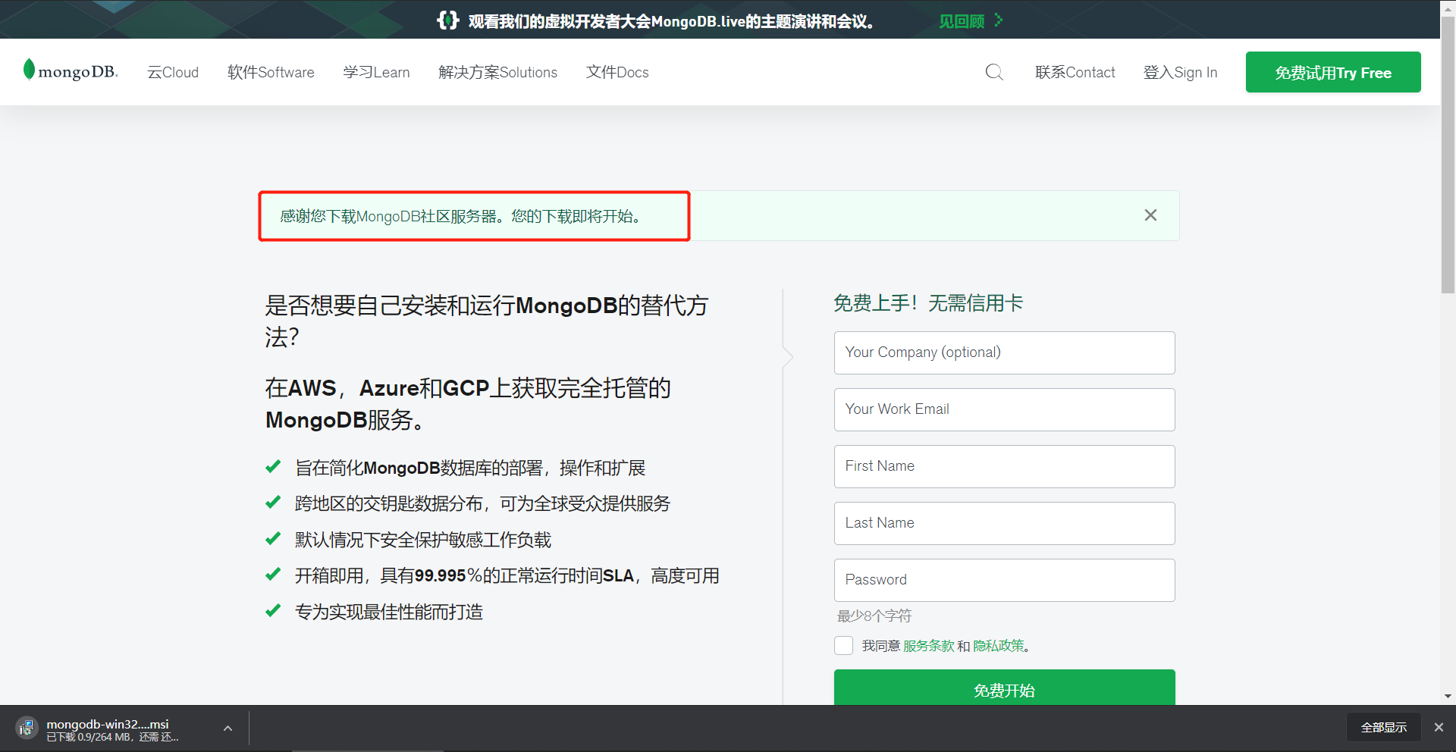
Task: Expand the download item options chevron
Action: pyautogui.click(x=227, y=728)
